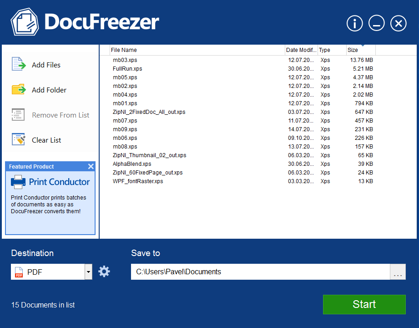The image size is (419, 328).
Task: Click the 15 Documents in list status
Action: pyautogui.click(x=43, y=305)
